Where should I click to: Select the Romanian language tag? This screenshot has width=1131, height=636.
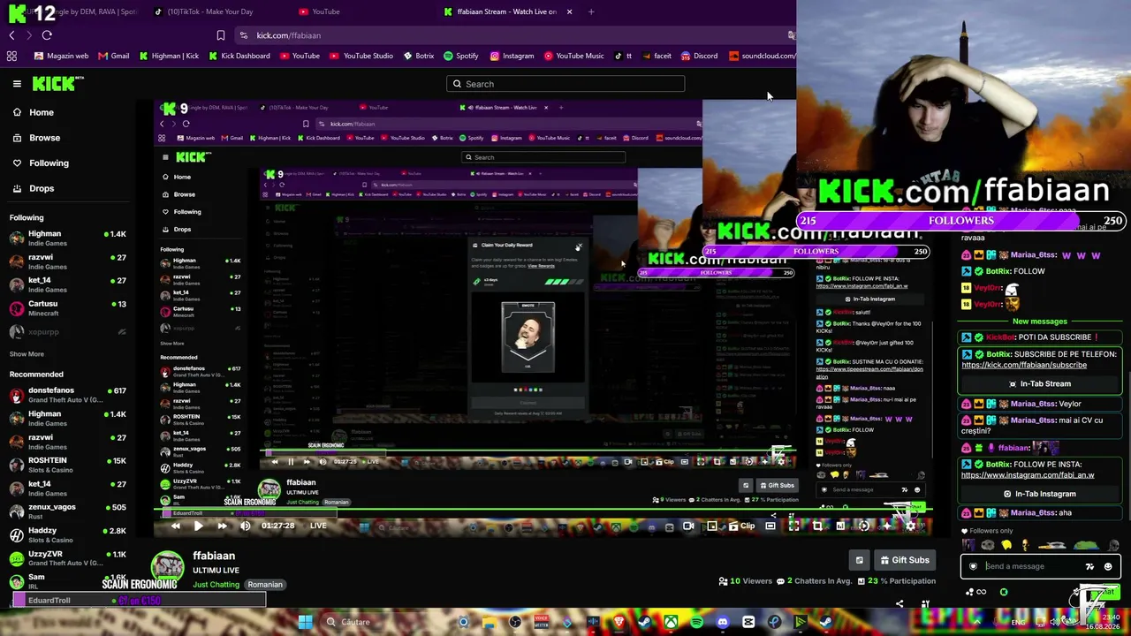click(265, 585)
